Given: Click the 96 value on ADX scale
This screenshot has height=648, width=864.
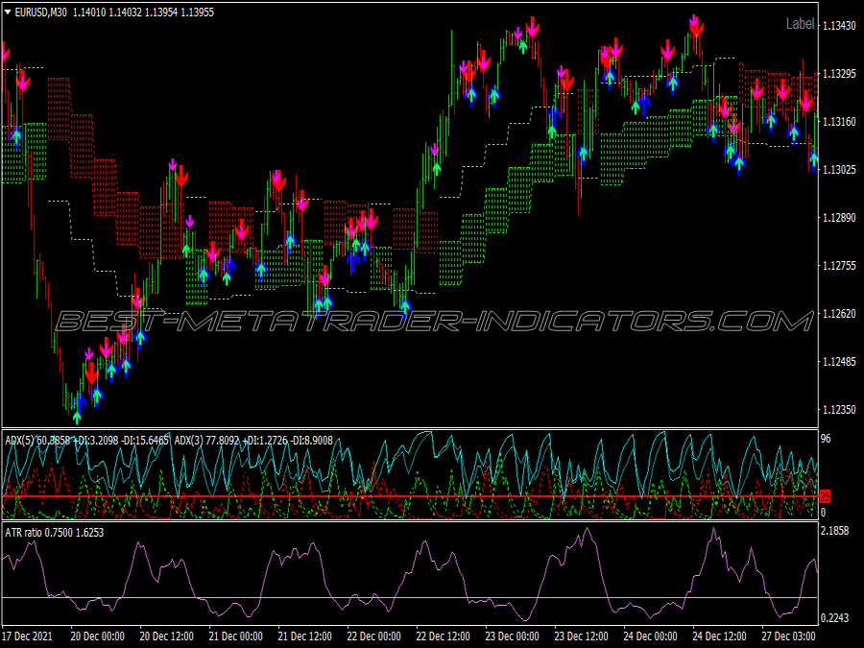Looking at the screenshot, I should tap(826, 439).
